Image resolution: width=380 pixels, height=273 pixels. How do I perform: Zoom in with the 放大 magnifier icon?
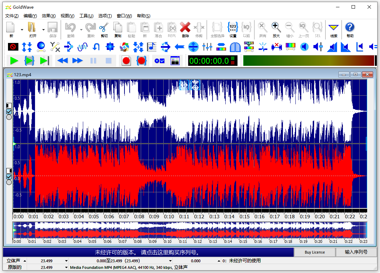point(276,29)
